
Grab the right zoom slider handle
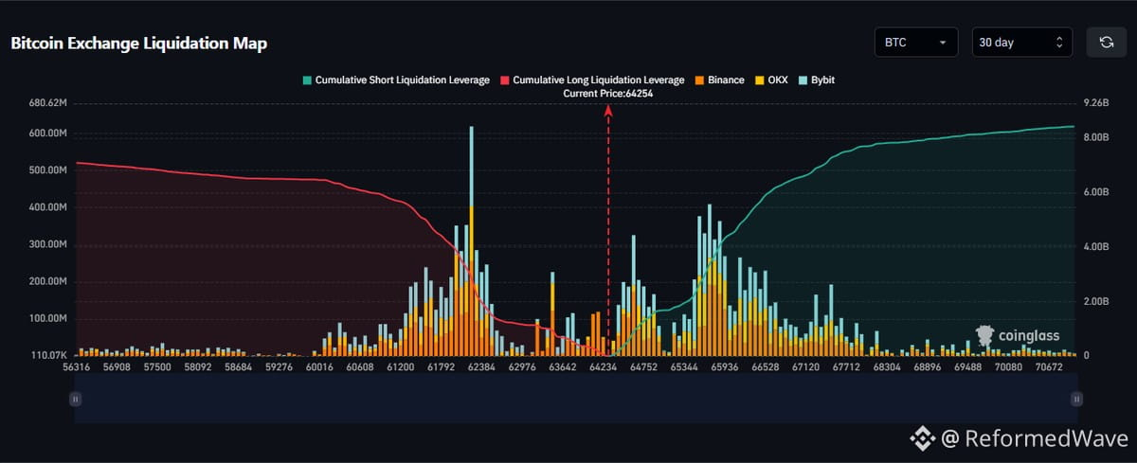[x=1076, y=400]
